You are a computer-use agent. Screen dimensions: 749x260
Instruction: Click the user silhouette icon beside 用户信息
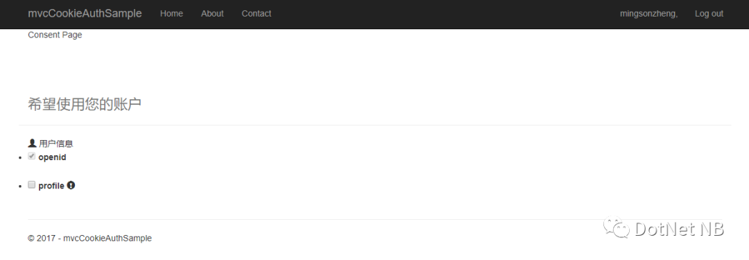click(33, 143)
